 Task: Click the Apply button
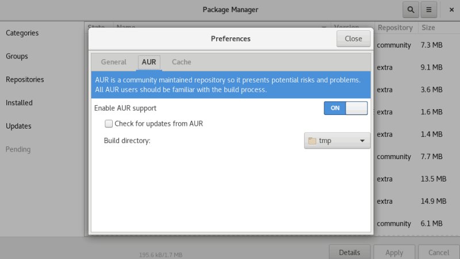[x=394, y=252]
